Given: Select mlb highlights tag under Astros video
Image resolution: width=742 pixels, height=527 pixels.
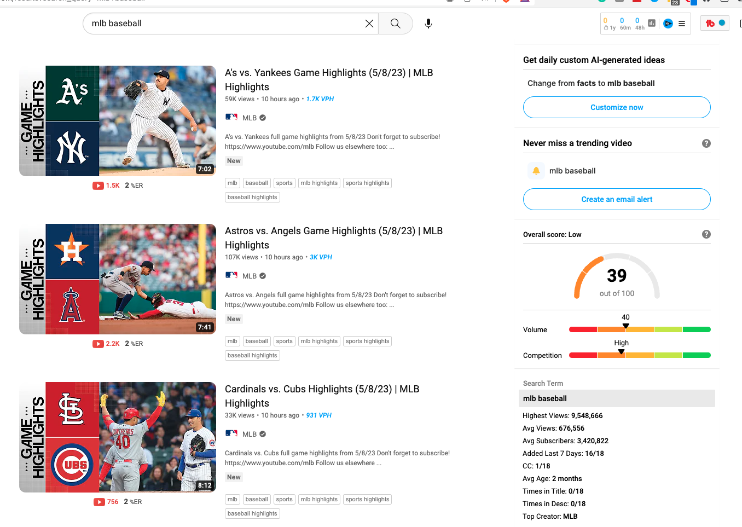Looking at the screenshot, I should click(320, 341).
